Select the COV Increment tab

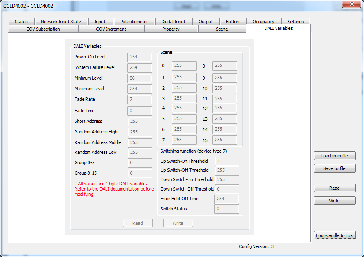click(x=111, y=29)
